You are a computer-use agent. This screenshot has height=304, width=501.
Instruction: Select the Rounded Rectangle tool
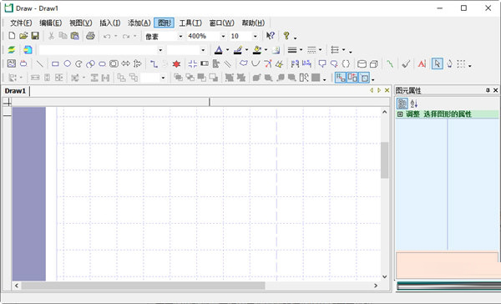tap(102, 64)
